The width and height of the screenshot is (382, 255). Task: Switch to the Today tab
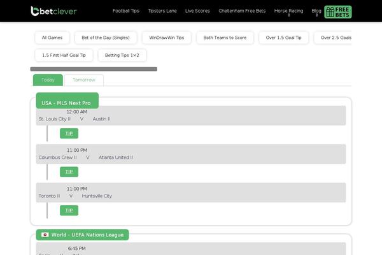(x=48, y=80)
